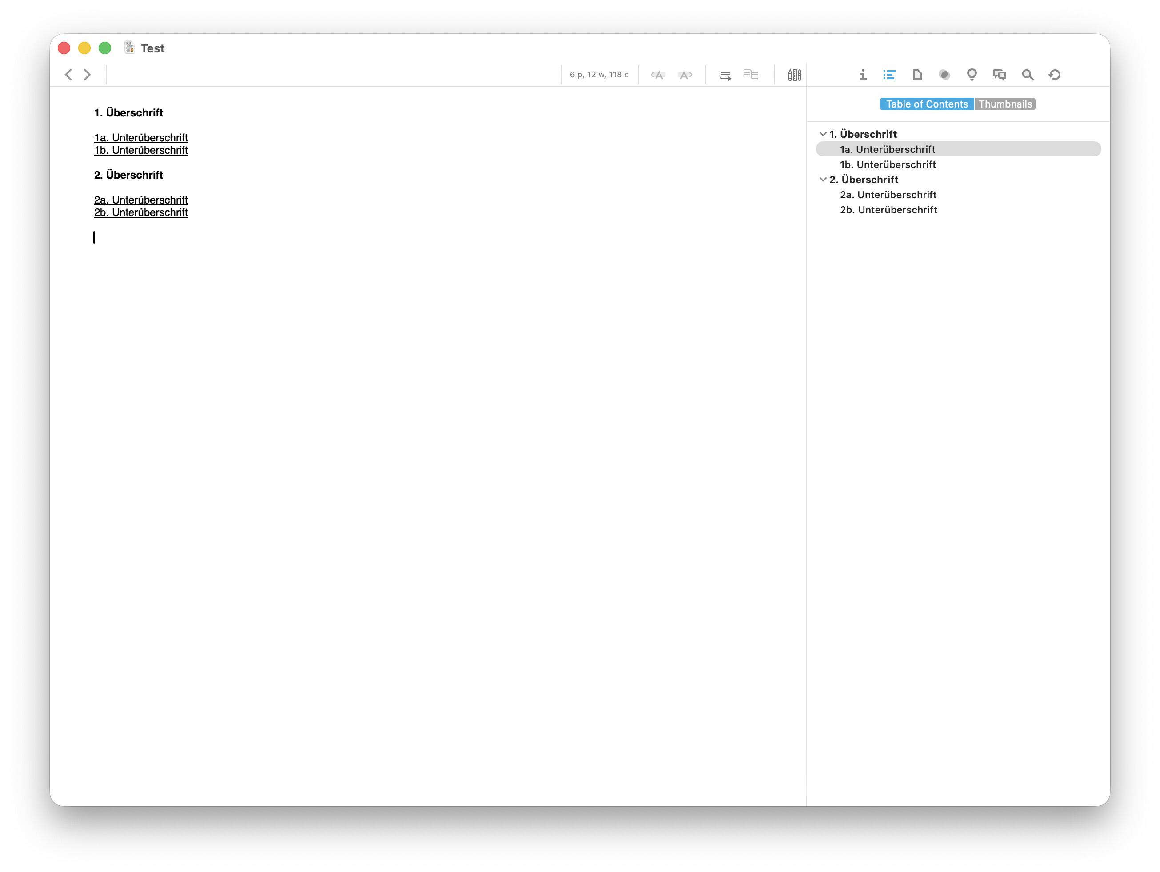Click the previous highlight arrow A icon
Image resolution: width=1160 pixels, height=872 pixels.
click(658, 75)
